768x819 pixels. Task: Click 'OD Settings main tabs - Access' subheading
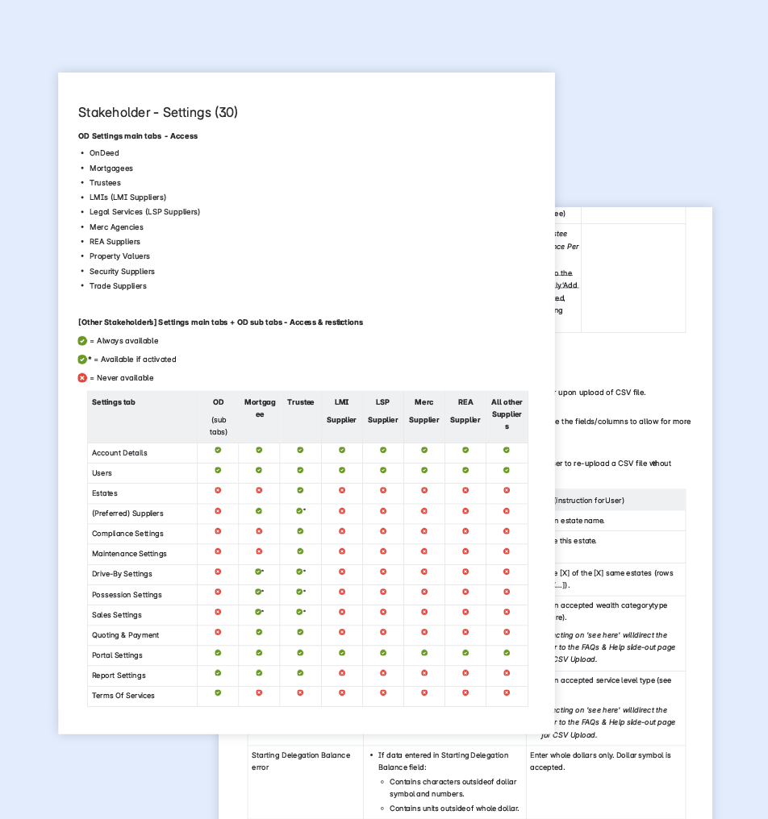pos(138,135)
